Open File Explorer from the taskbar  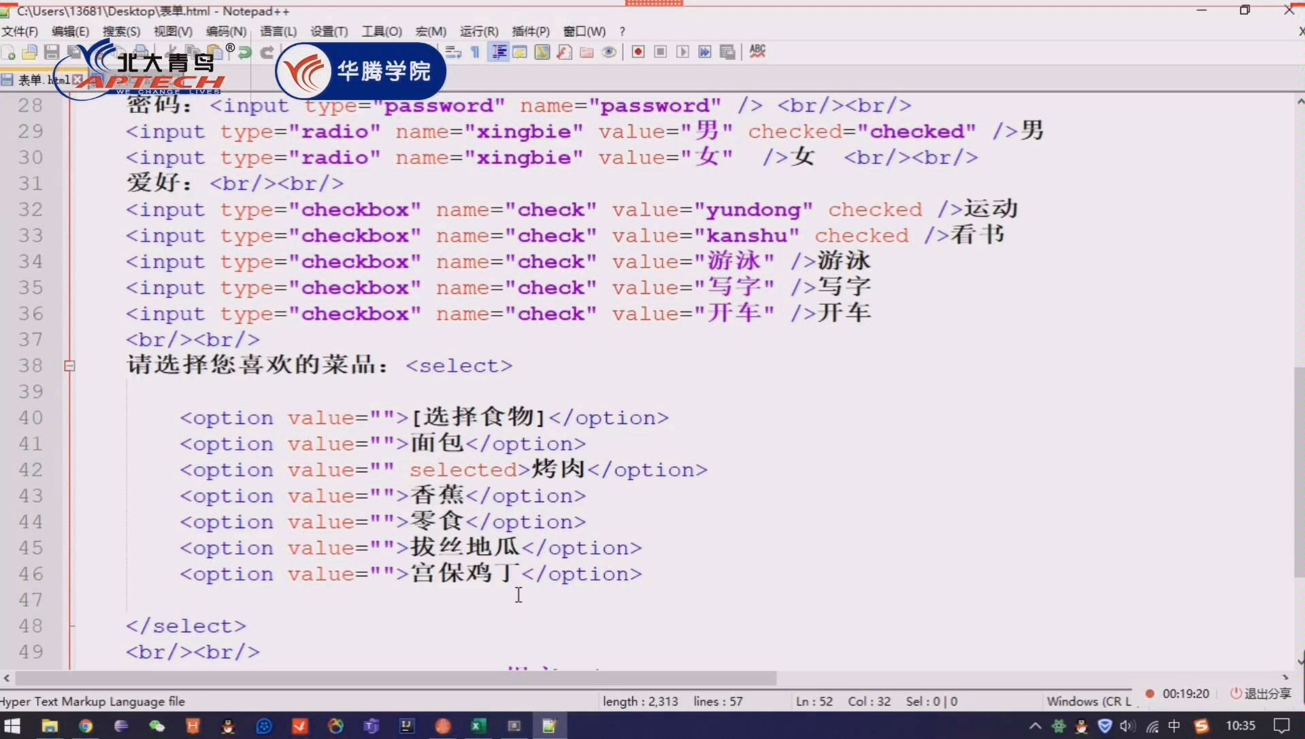tap(49, 726)
